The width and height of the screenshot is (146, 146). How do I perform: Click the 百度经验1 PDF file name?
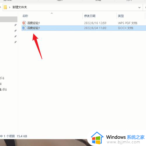pos(34,23)
